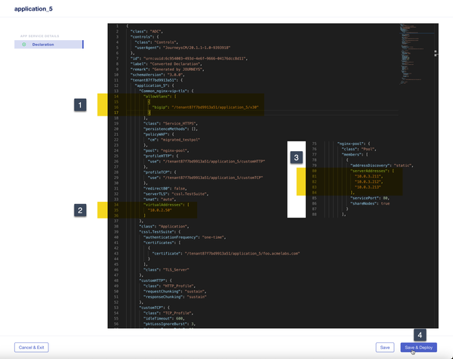The image size is (453, 359).
Task: Click the numbered callout badge 4
Action: point(421,334)
